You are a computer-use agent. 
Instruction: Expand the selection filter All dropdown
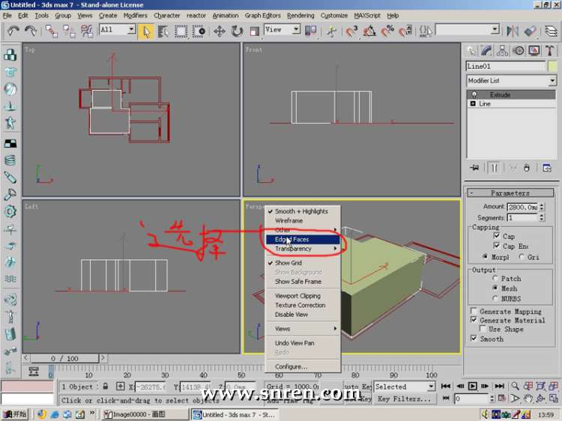[x=131, y=30]
